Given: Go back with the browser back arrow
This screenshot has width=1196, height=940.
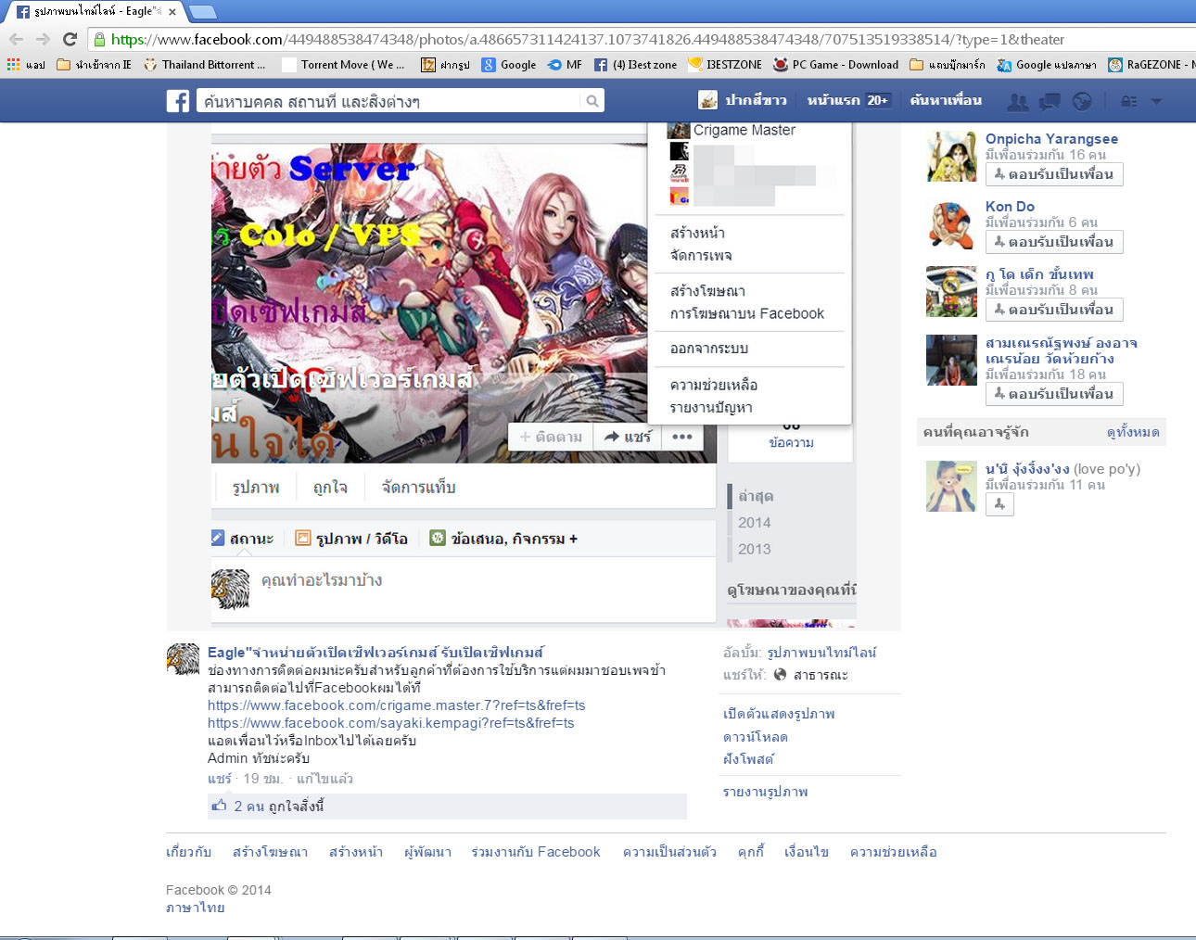Looking at the screenshot, I should 16,39.
